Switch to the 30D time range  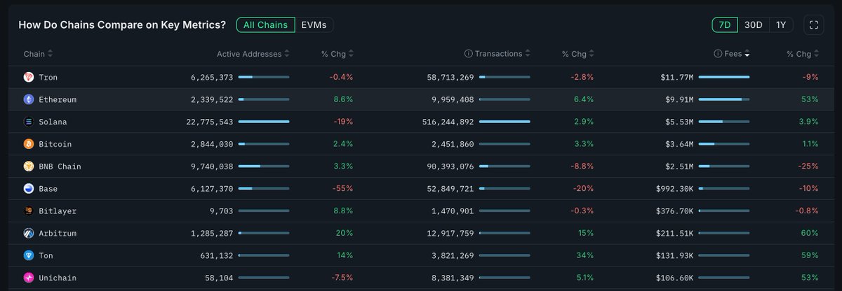click(753, 24)
